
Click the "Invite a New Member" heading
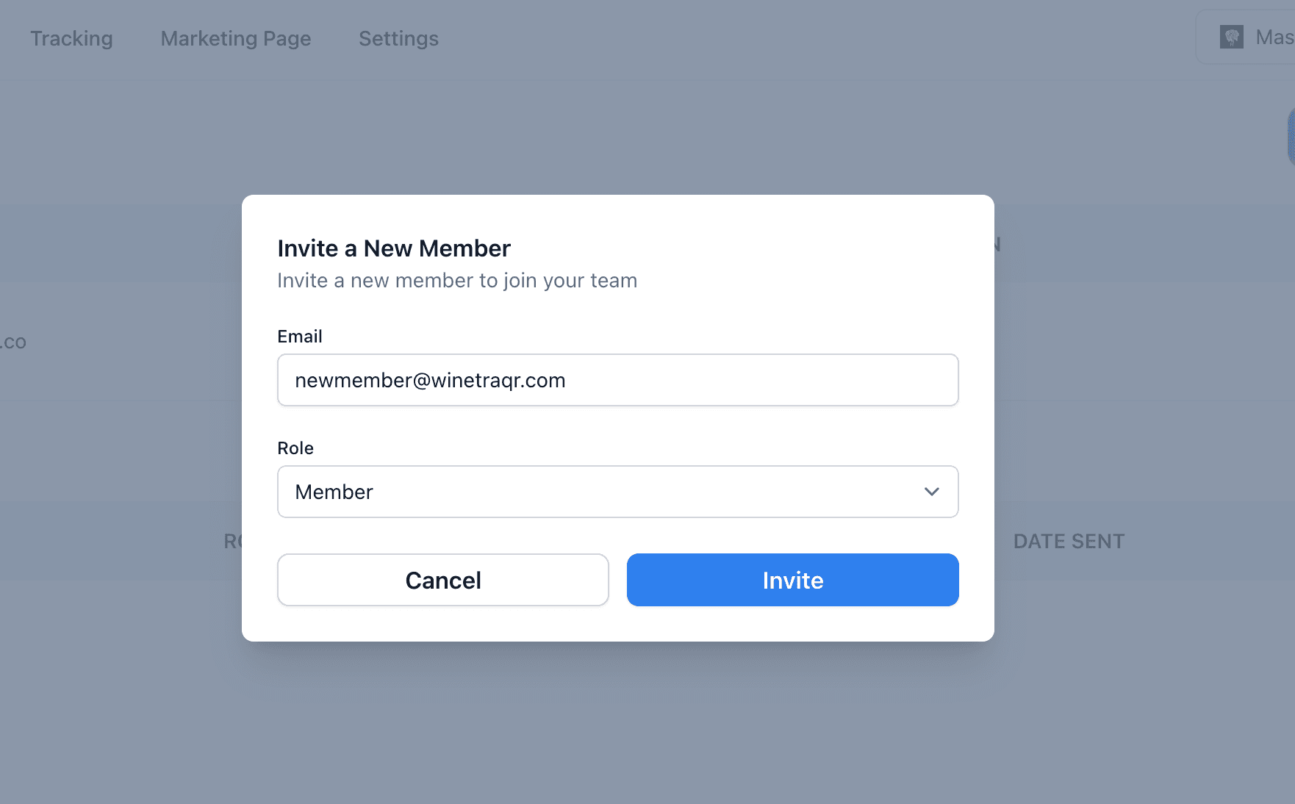[x=394, y=248]
